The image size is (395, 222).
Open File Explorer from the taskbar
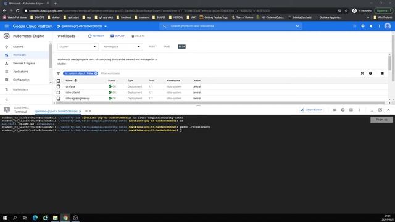click(x=55, y=218)
